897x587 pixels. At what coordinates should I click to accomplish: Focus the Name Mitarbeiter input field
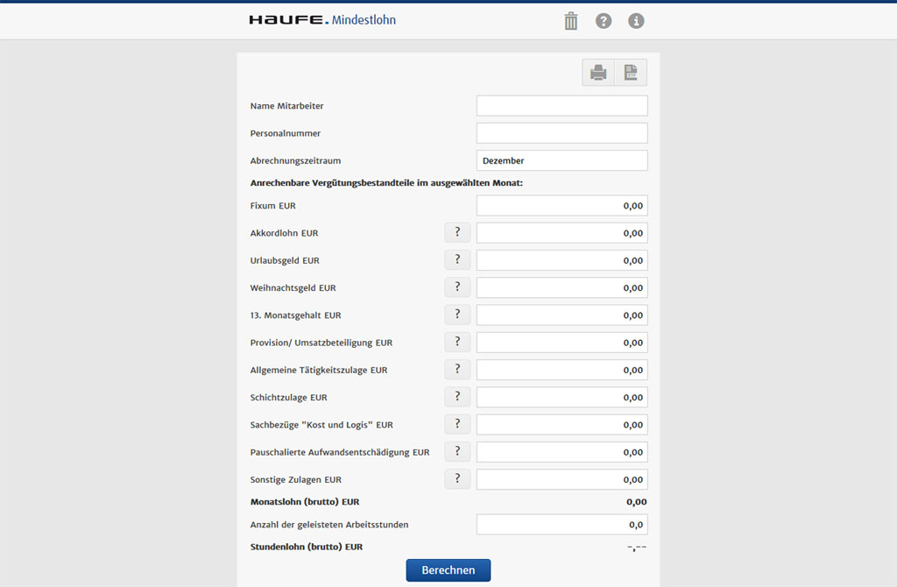562,106
